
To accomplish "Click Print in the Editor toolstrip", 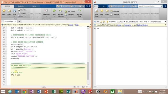I will click(x=21, y=16).
